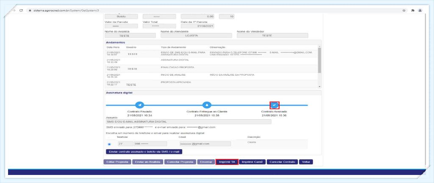The image size is (434, 183).
Task: Select the INICIO DE ANALISE row
Action: pos(211,76)
